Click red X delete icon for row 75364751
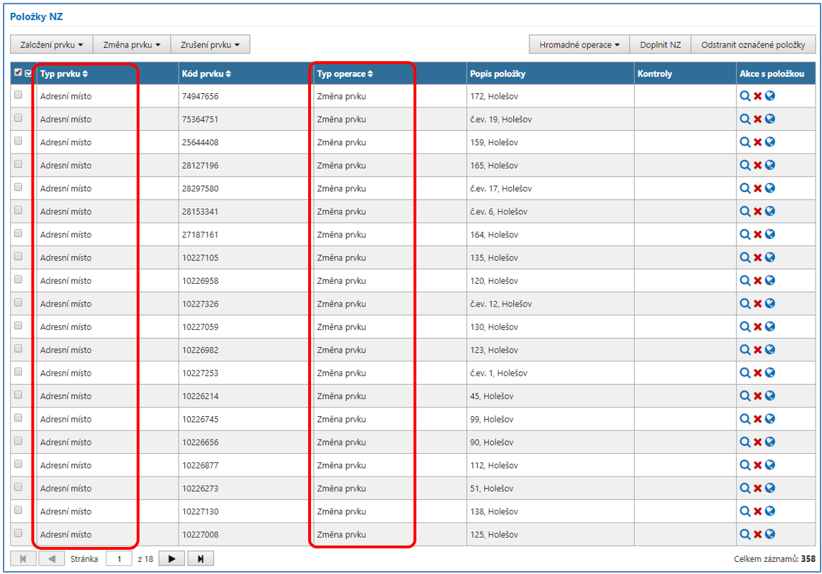Image resolution: width=822 pixels, height=574 pixels. [x=758, y=119]
